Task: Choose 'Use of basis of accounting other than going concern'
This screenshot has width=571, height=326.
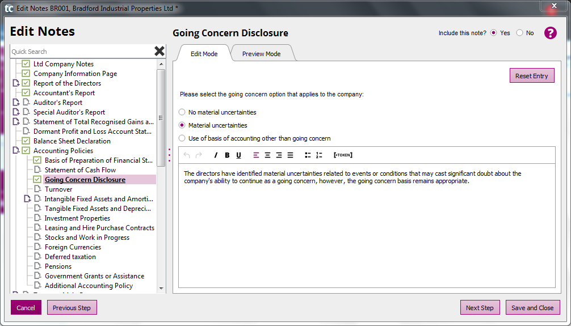Action: click(x=182, y=138)
